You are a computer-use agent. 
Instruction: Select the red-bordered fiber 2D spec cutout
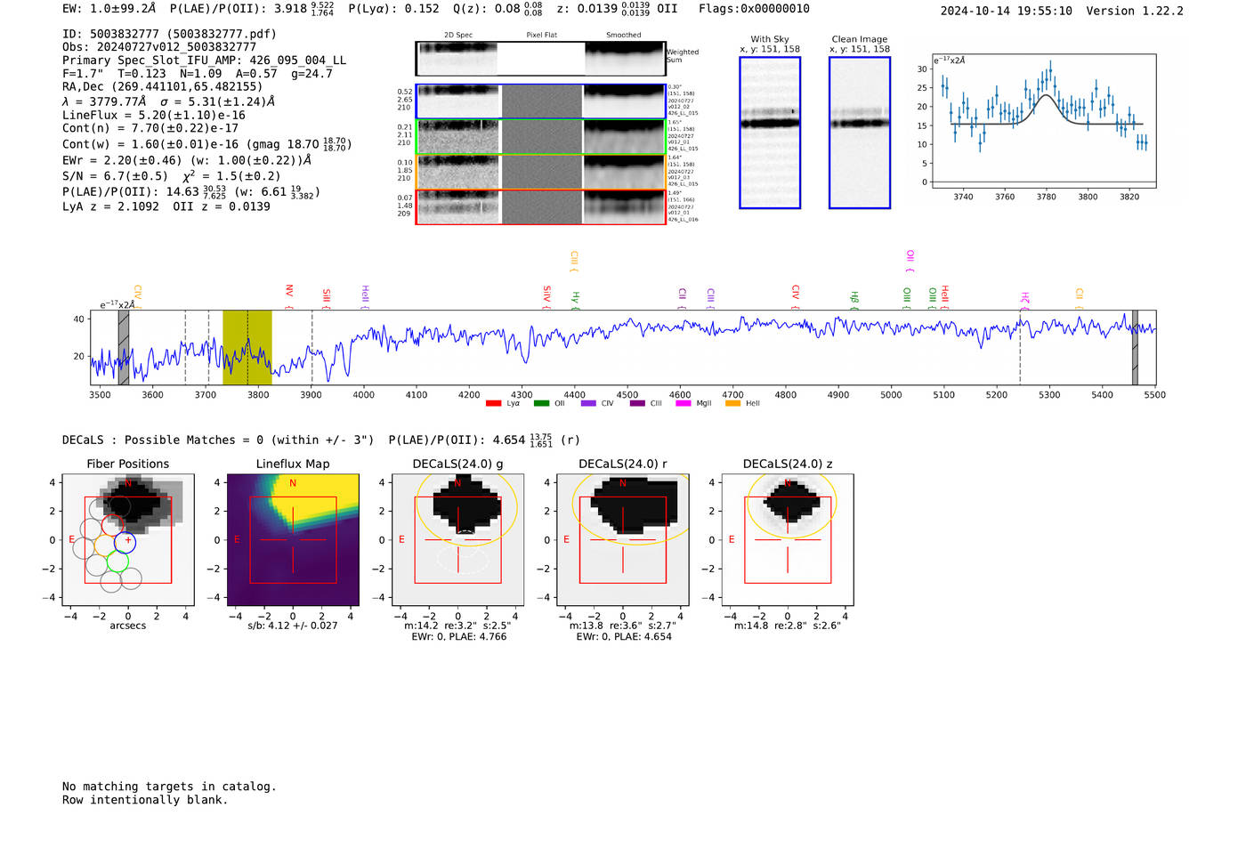[540, 206]
